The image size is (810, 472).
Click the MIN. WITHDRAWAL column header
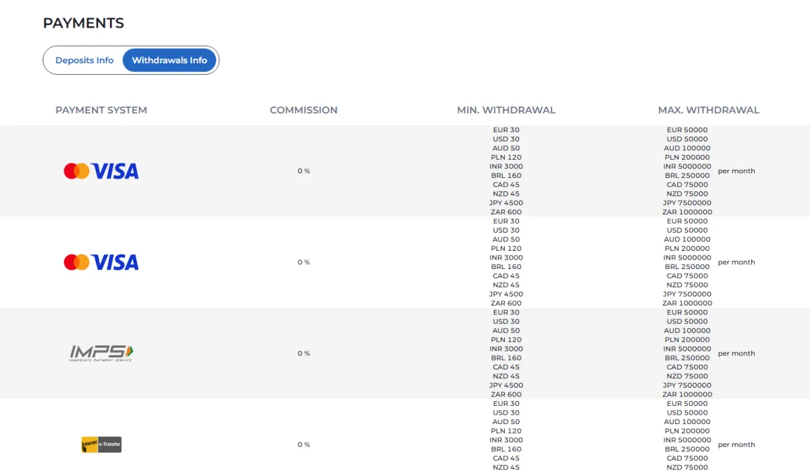point(506,110)
